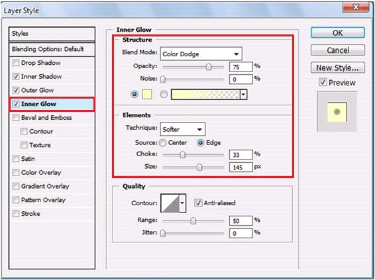Click the OK button
This screenshot has width=375, height=280.
(x=338, y=32)
